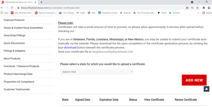The width and height of the screenshot is (212, 107).
Task: Open Info & Tutorials Adafruit bookmark
Action: point(144,13)
